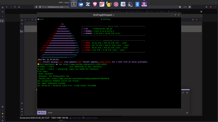Go back in the outer browser toolbar
218x122 pixels.
pos(7,7)
